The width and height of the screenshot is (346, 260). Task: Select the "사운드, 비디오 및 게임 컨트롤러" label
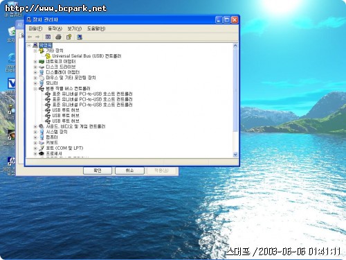75,126
